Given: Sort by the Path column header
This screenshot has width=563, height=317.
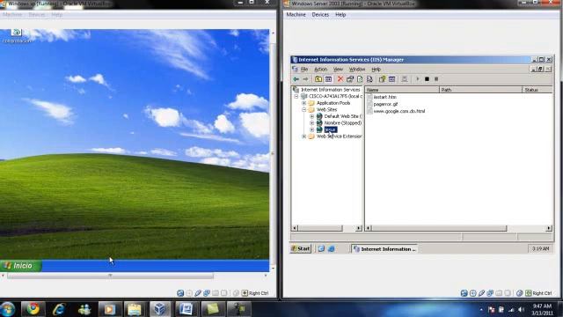Looking at the screenshot, I should coord(481,90).
